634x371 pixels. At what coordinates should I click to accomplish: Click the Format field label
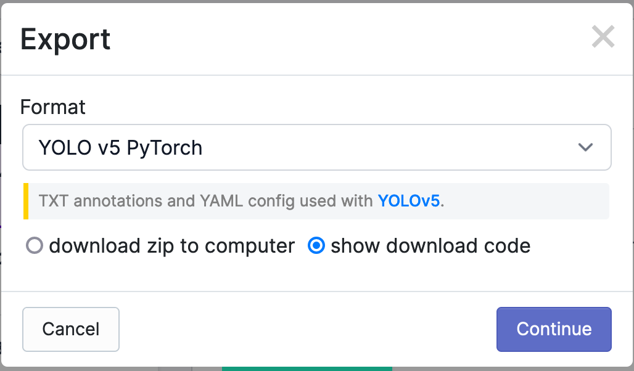[53, 107]
